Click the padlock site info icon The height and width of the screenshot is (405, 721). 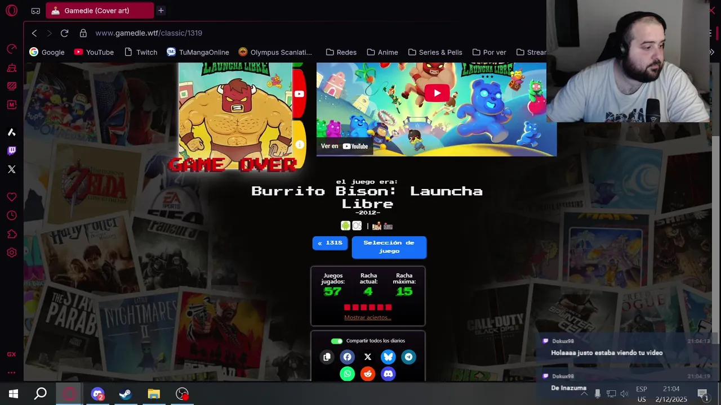click(83, 33)
